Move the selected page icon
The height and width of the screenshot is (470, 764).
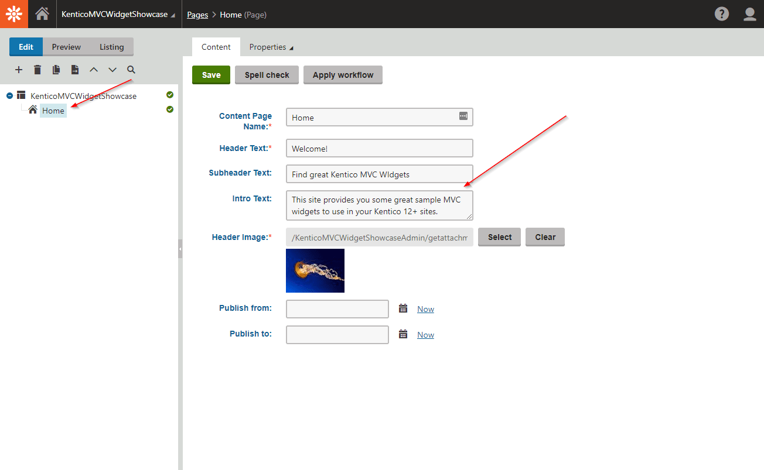click(x=75, y=70)
